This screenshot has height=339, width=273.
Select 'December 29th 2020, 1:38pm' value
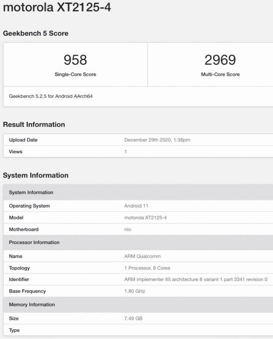[157, 140]
